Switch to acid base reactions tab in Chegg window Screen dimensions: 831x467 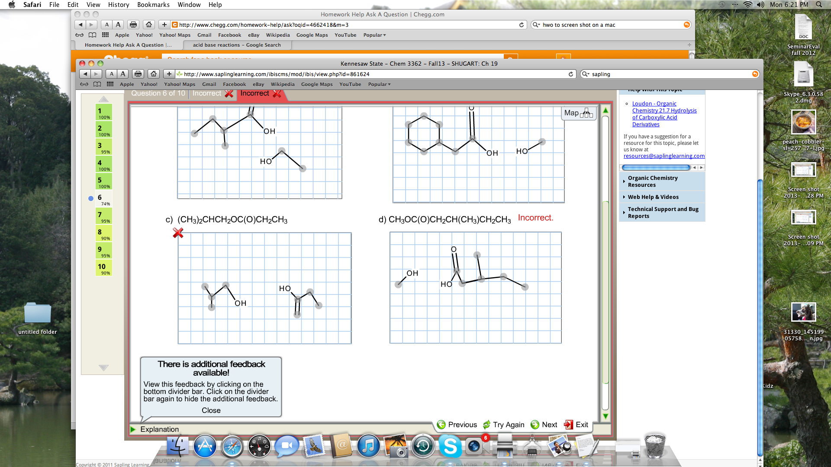tap(237, 45)
